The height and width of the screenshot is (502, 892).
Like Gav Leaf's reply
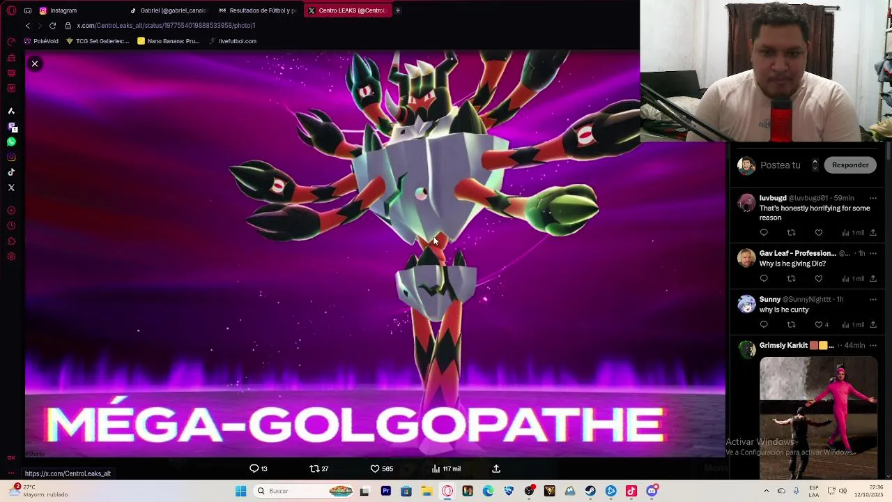(x=819, y=279)
